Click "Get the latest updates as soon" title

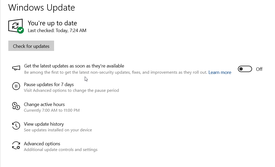click(74, 66)
